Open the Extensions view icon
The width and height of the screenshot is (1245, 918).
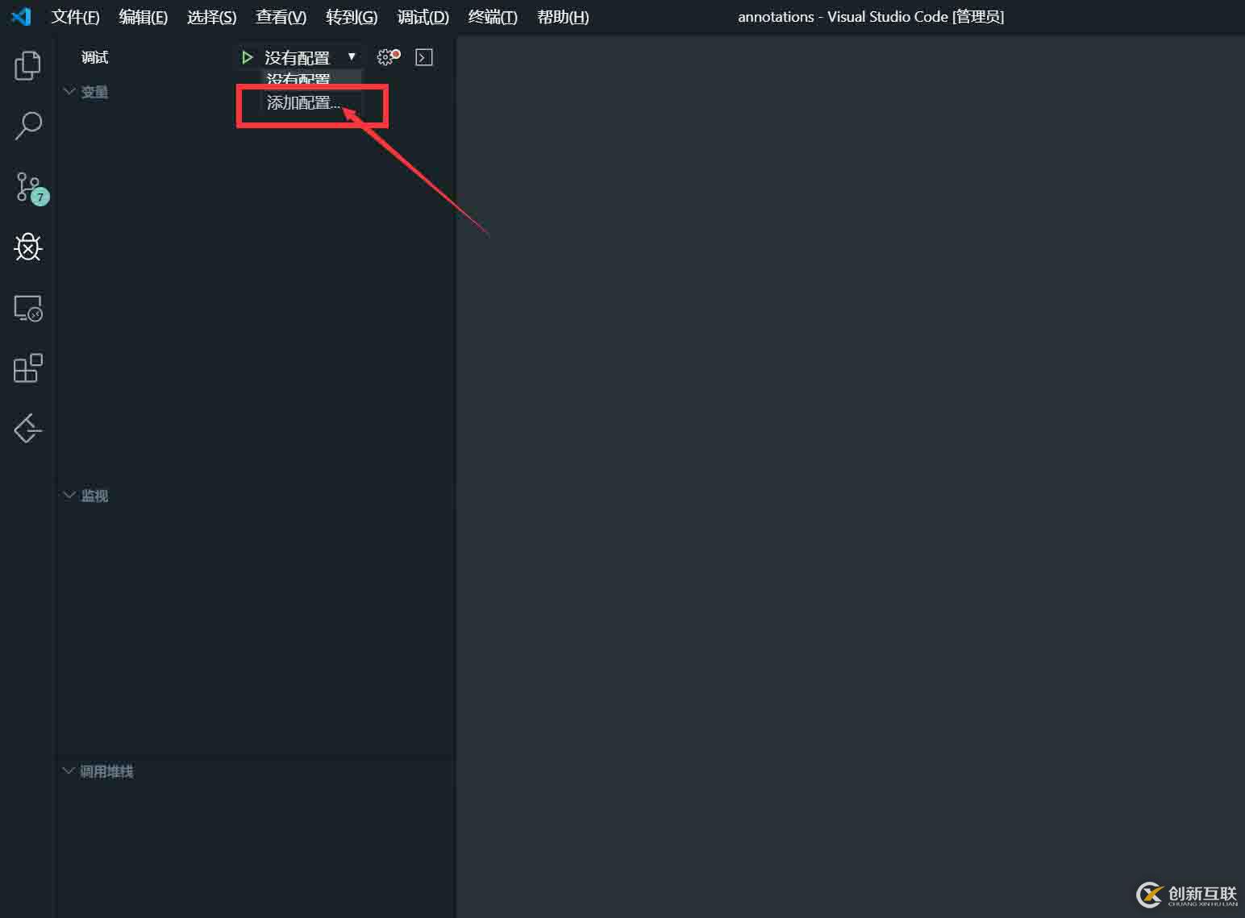click(28, 368)
